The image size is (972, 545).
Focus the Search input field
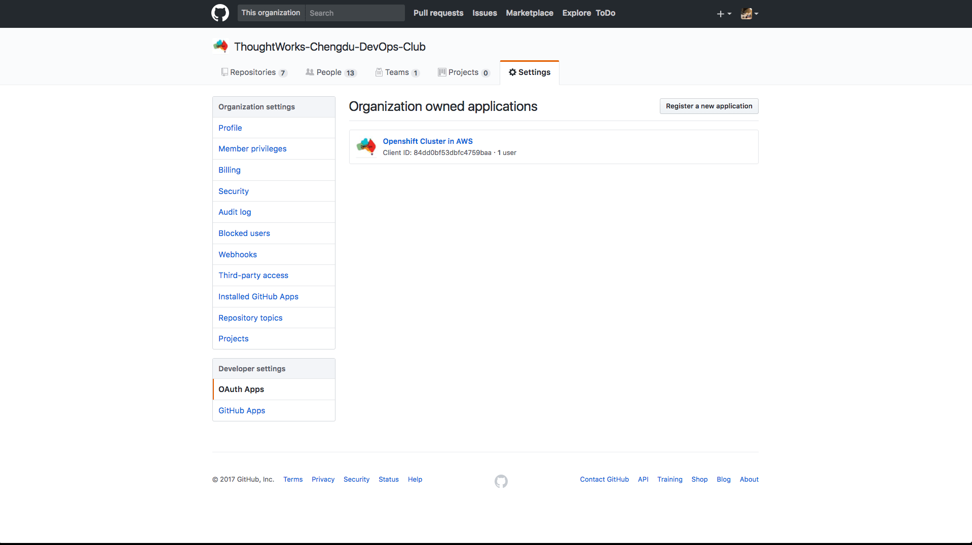[355, 13]
